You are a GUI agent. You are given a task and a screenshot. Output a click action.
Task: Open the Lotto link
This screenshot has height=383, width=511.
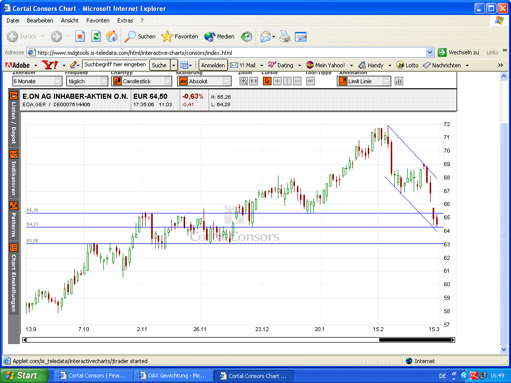pyautogui.click(x=407, y=65)
